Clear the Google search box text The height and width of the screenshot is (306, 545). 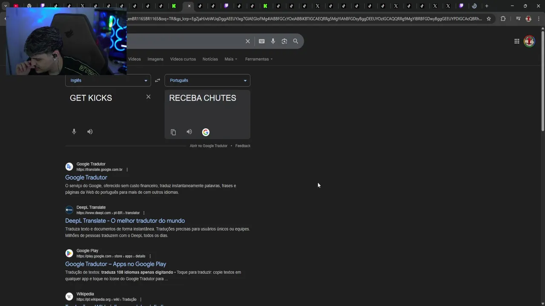247,41
